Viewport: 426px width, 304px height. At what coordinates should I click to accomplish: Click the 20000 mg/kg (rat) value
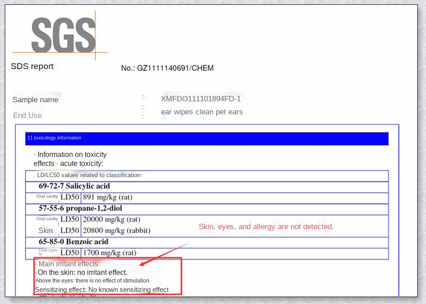coord(112,219)
